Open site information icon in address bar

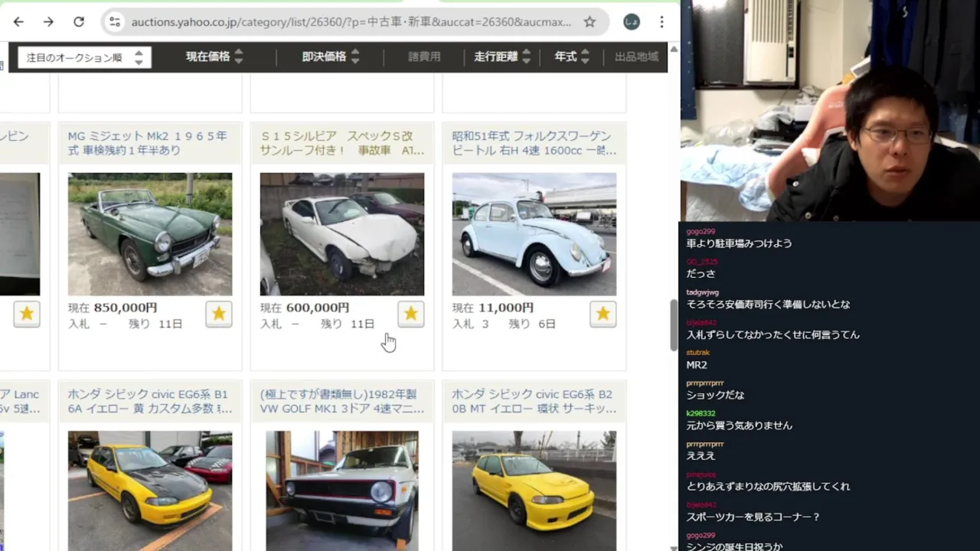tap(115, 22)
